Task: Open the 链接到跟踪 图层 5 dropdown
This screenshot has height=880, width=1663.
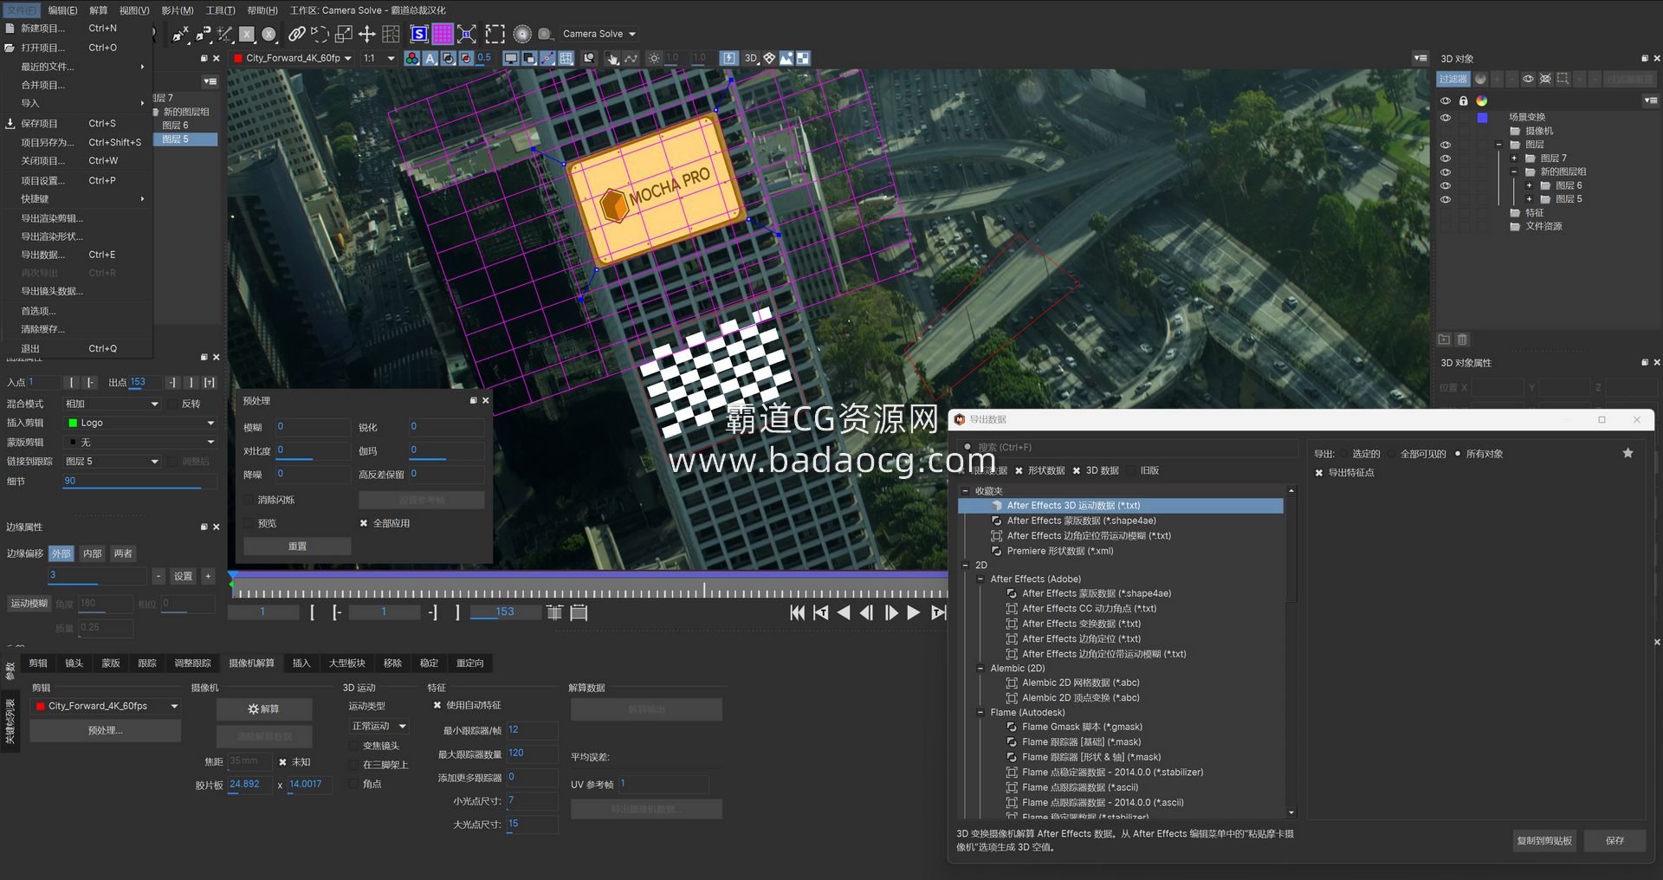Action: tap(112, 462)
